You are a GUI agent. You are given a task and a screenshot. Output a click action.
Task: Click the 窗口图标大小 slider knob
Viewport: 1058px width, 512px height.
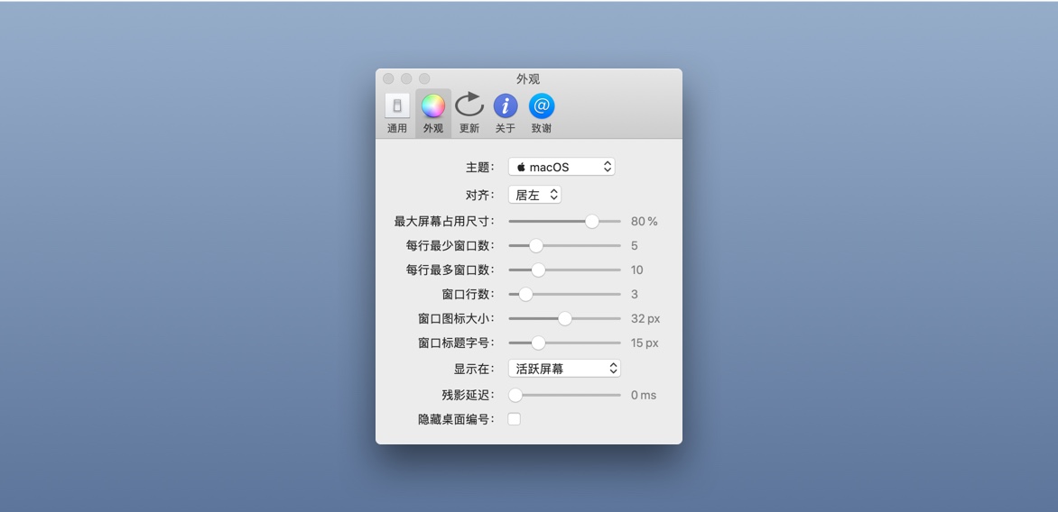(x=565, y=319)
